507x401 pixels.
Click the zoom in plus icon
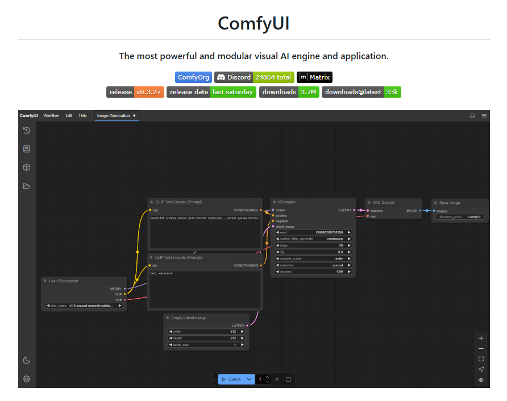481,339
